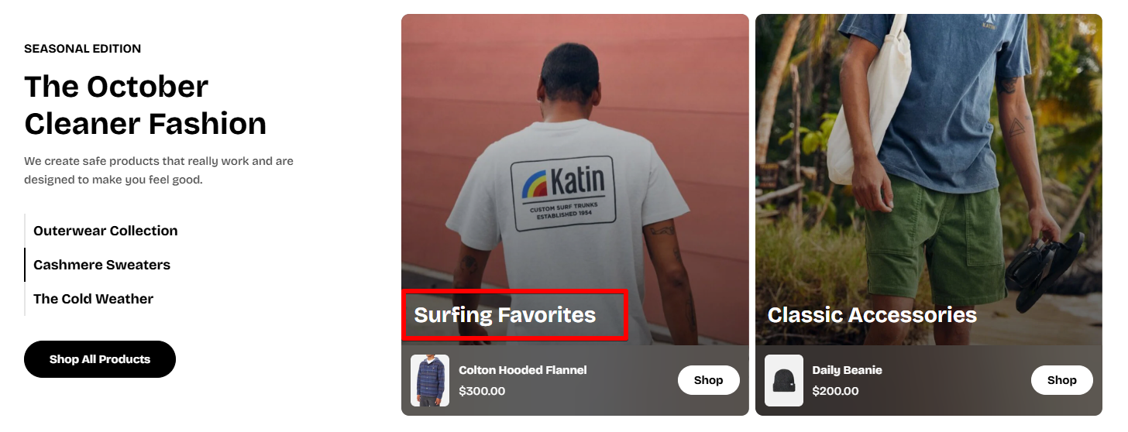Click the $300.00 price label
1128x432 pixels.
coord(482,391)
